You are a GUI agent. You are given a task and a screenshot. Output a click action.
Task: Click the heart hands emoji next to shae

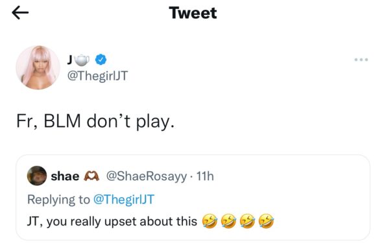91,176
